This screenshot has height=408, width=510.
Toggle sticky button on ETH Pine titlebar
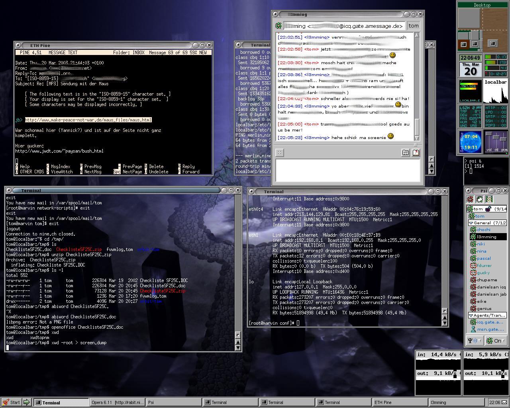click(18, 45)
